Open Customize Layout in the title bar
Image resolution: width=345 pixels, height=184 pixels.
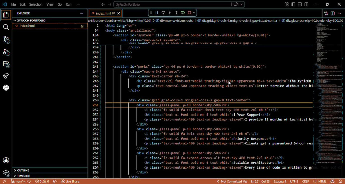click(286, 4)
